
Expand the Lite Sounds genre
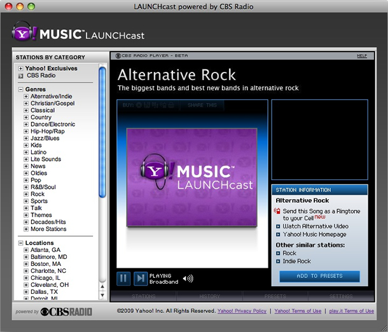coord(26,159)
